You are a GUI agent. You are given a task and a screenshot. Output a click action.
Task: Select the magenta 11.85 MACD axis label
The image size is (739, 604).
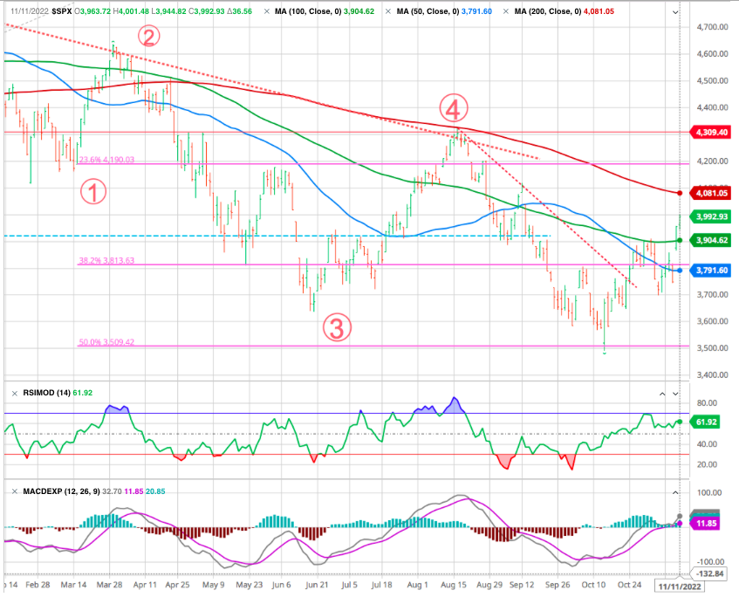[x=705, y=524]
